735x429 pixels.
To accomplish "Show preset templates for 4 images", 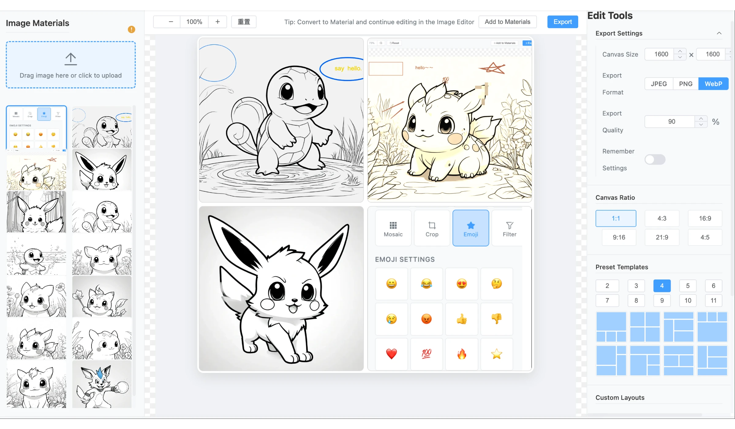I will pos(662,286).
